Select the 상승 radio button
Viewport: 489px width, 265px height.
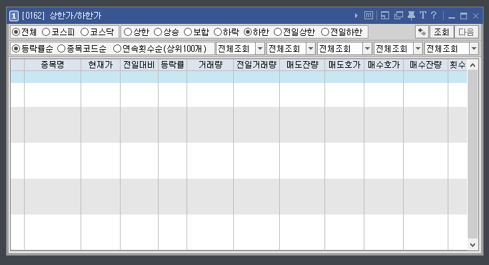click(158, 32)
